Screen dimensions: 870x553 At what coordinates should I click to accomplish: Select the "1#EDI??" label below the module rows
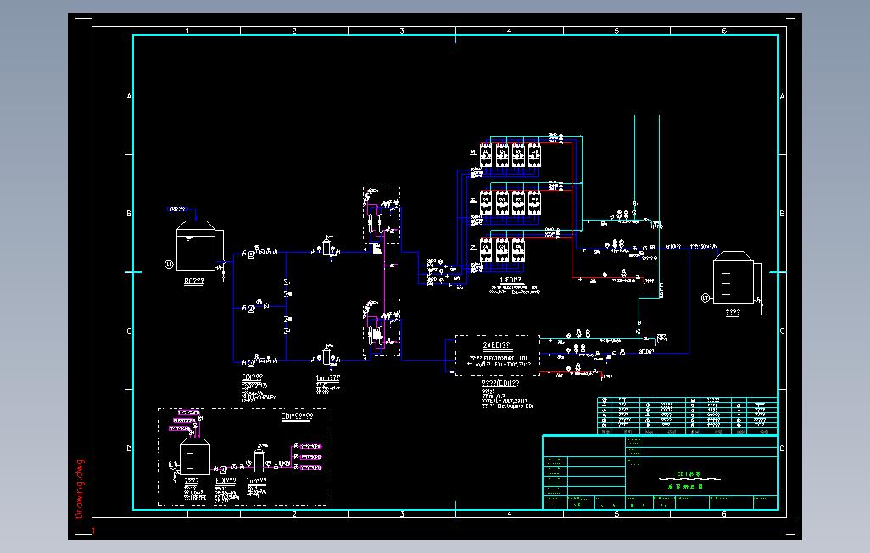(510, 281)
